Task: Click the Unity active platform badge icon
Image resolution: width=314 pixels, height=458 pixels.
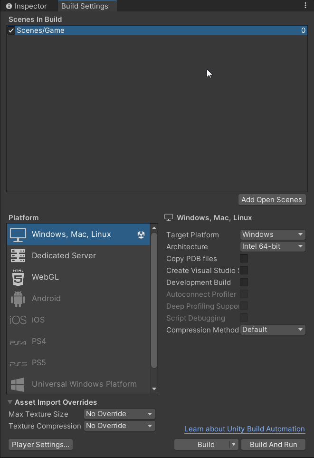Action: coord(141,234)
